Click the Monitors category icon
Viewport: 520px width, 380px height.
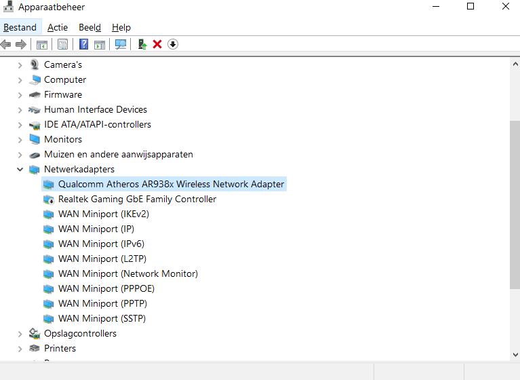click(x=35, y=139)
